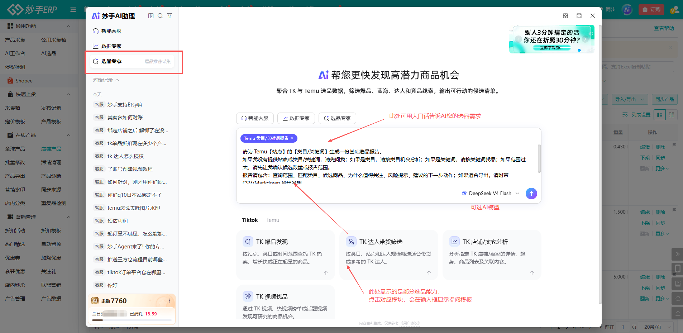Click the arrow icon on TK 店铺/卖家分析 card

click(x=532, y=273)
